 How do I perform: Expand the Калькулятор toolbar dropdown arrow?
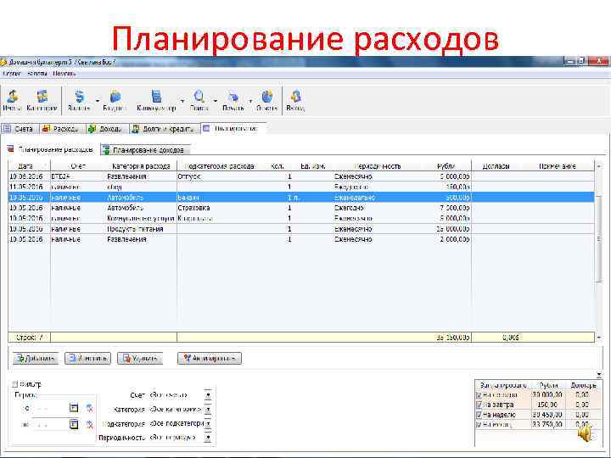[x=182, y=101]
